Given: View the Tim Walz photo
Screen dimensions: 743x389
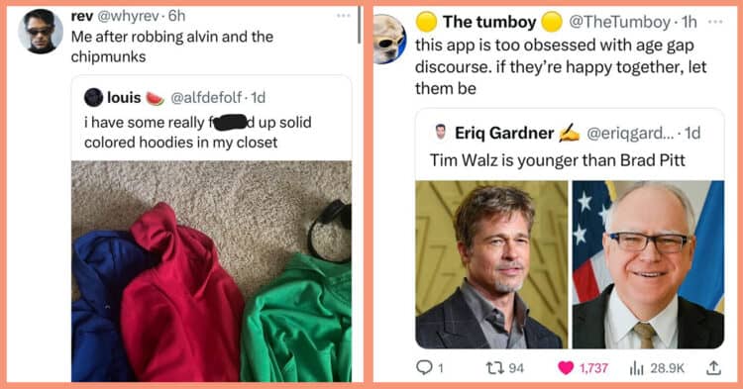Looking at the screenshot, I should click(x=648, y=264).
